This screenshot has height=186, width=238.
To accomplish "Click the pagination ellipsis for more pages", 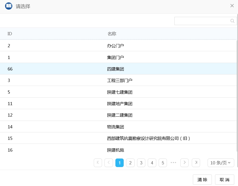I will [174, 163].
